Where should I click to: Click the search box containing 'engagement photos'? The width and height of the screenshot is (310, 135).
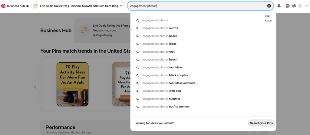pos(198,6)
